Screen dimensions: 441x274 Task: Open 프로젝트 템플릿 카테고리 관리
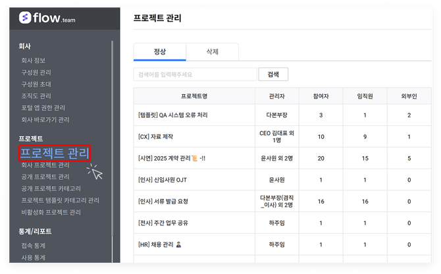(x=60, y=201)
